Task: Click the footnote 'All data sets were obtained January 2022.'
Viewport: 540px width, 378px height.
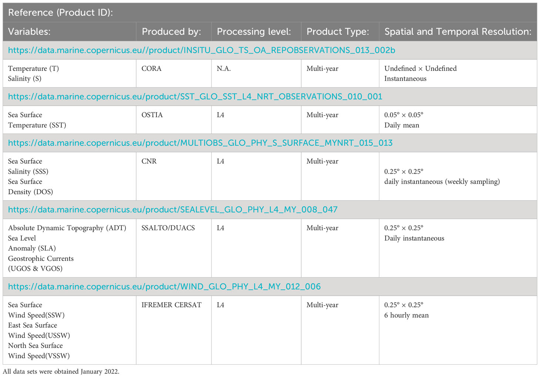Action: pyautogui.click(x=61, y=372)
